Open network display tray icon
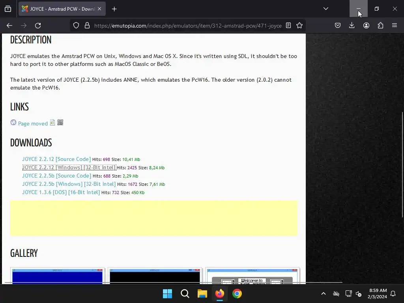The height and width of the screenshot is (303, 404). (x=348, y=294)
